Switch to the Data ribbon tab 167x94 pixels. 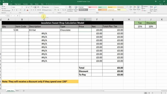tap(31, 4)
